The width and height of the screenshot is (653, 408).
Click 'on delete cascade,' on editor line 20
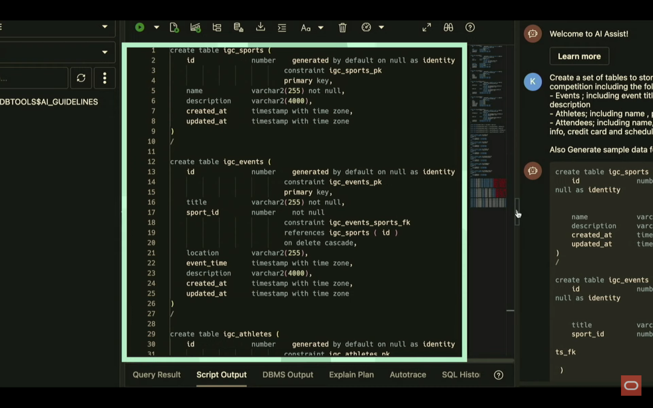(x=320, y=243)
